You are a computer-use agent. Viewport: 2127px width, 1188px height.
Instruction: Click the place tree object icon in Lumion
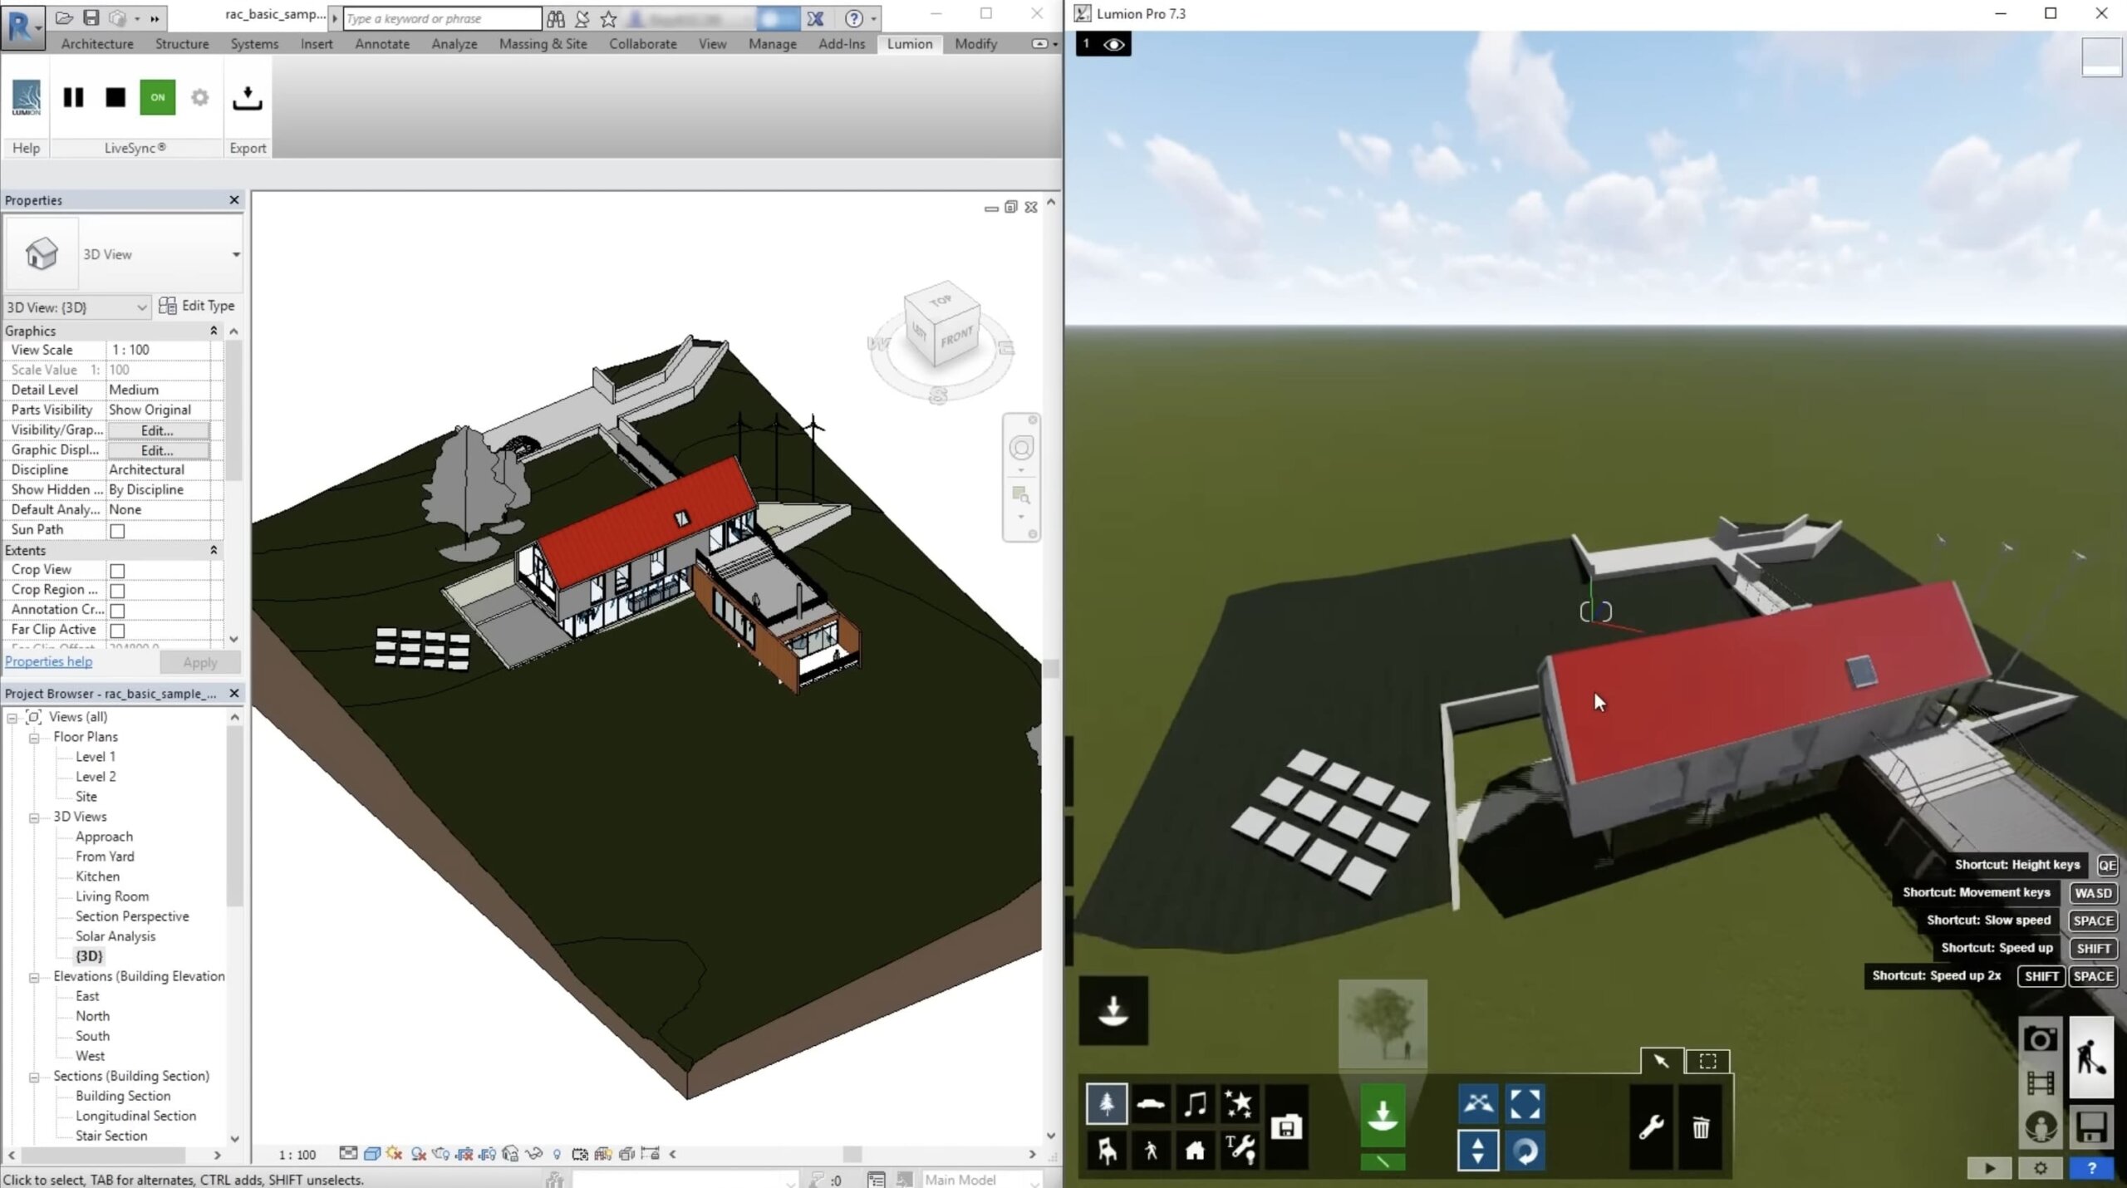[x=1108, y=1103]
